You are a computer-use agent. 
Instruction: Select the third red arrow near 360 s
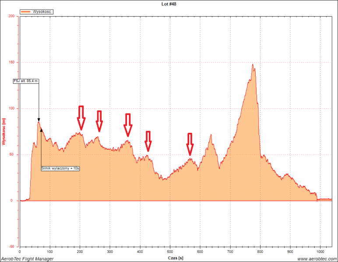(128, 125)
